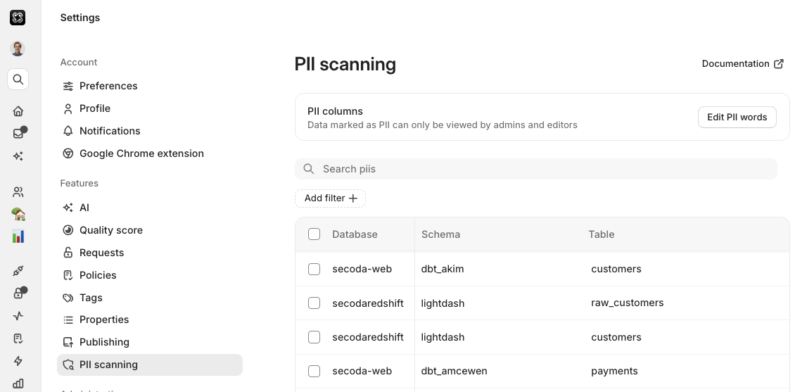Open the inbox icon with notification dot

[x=18, y=134]
